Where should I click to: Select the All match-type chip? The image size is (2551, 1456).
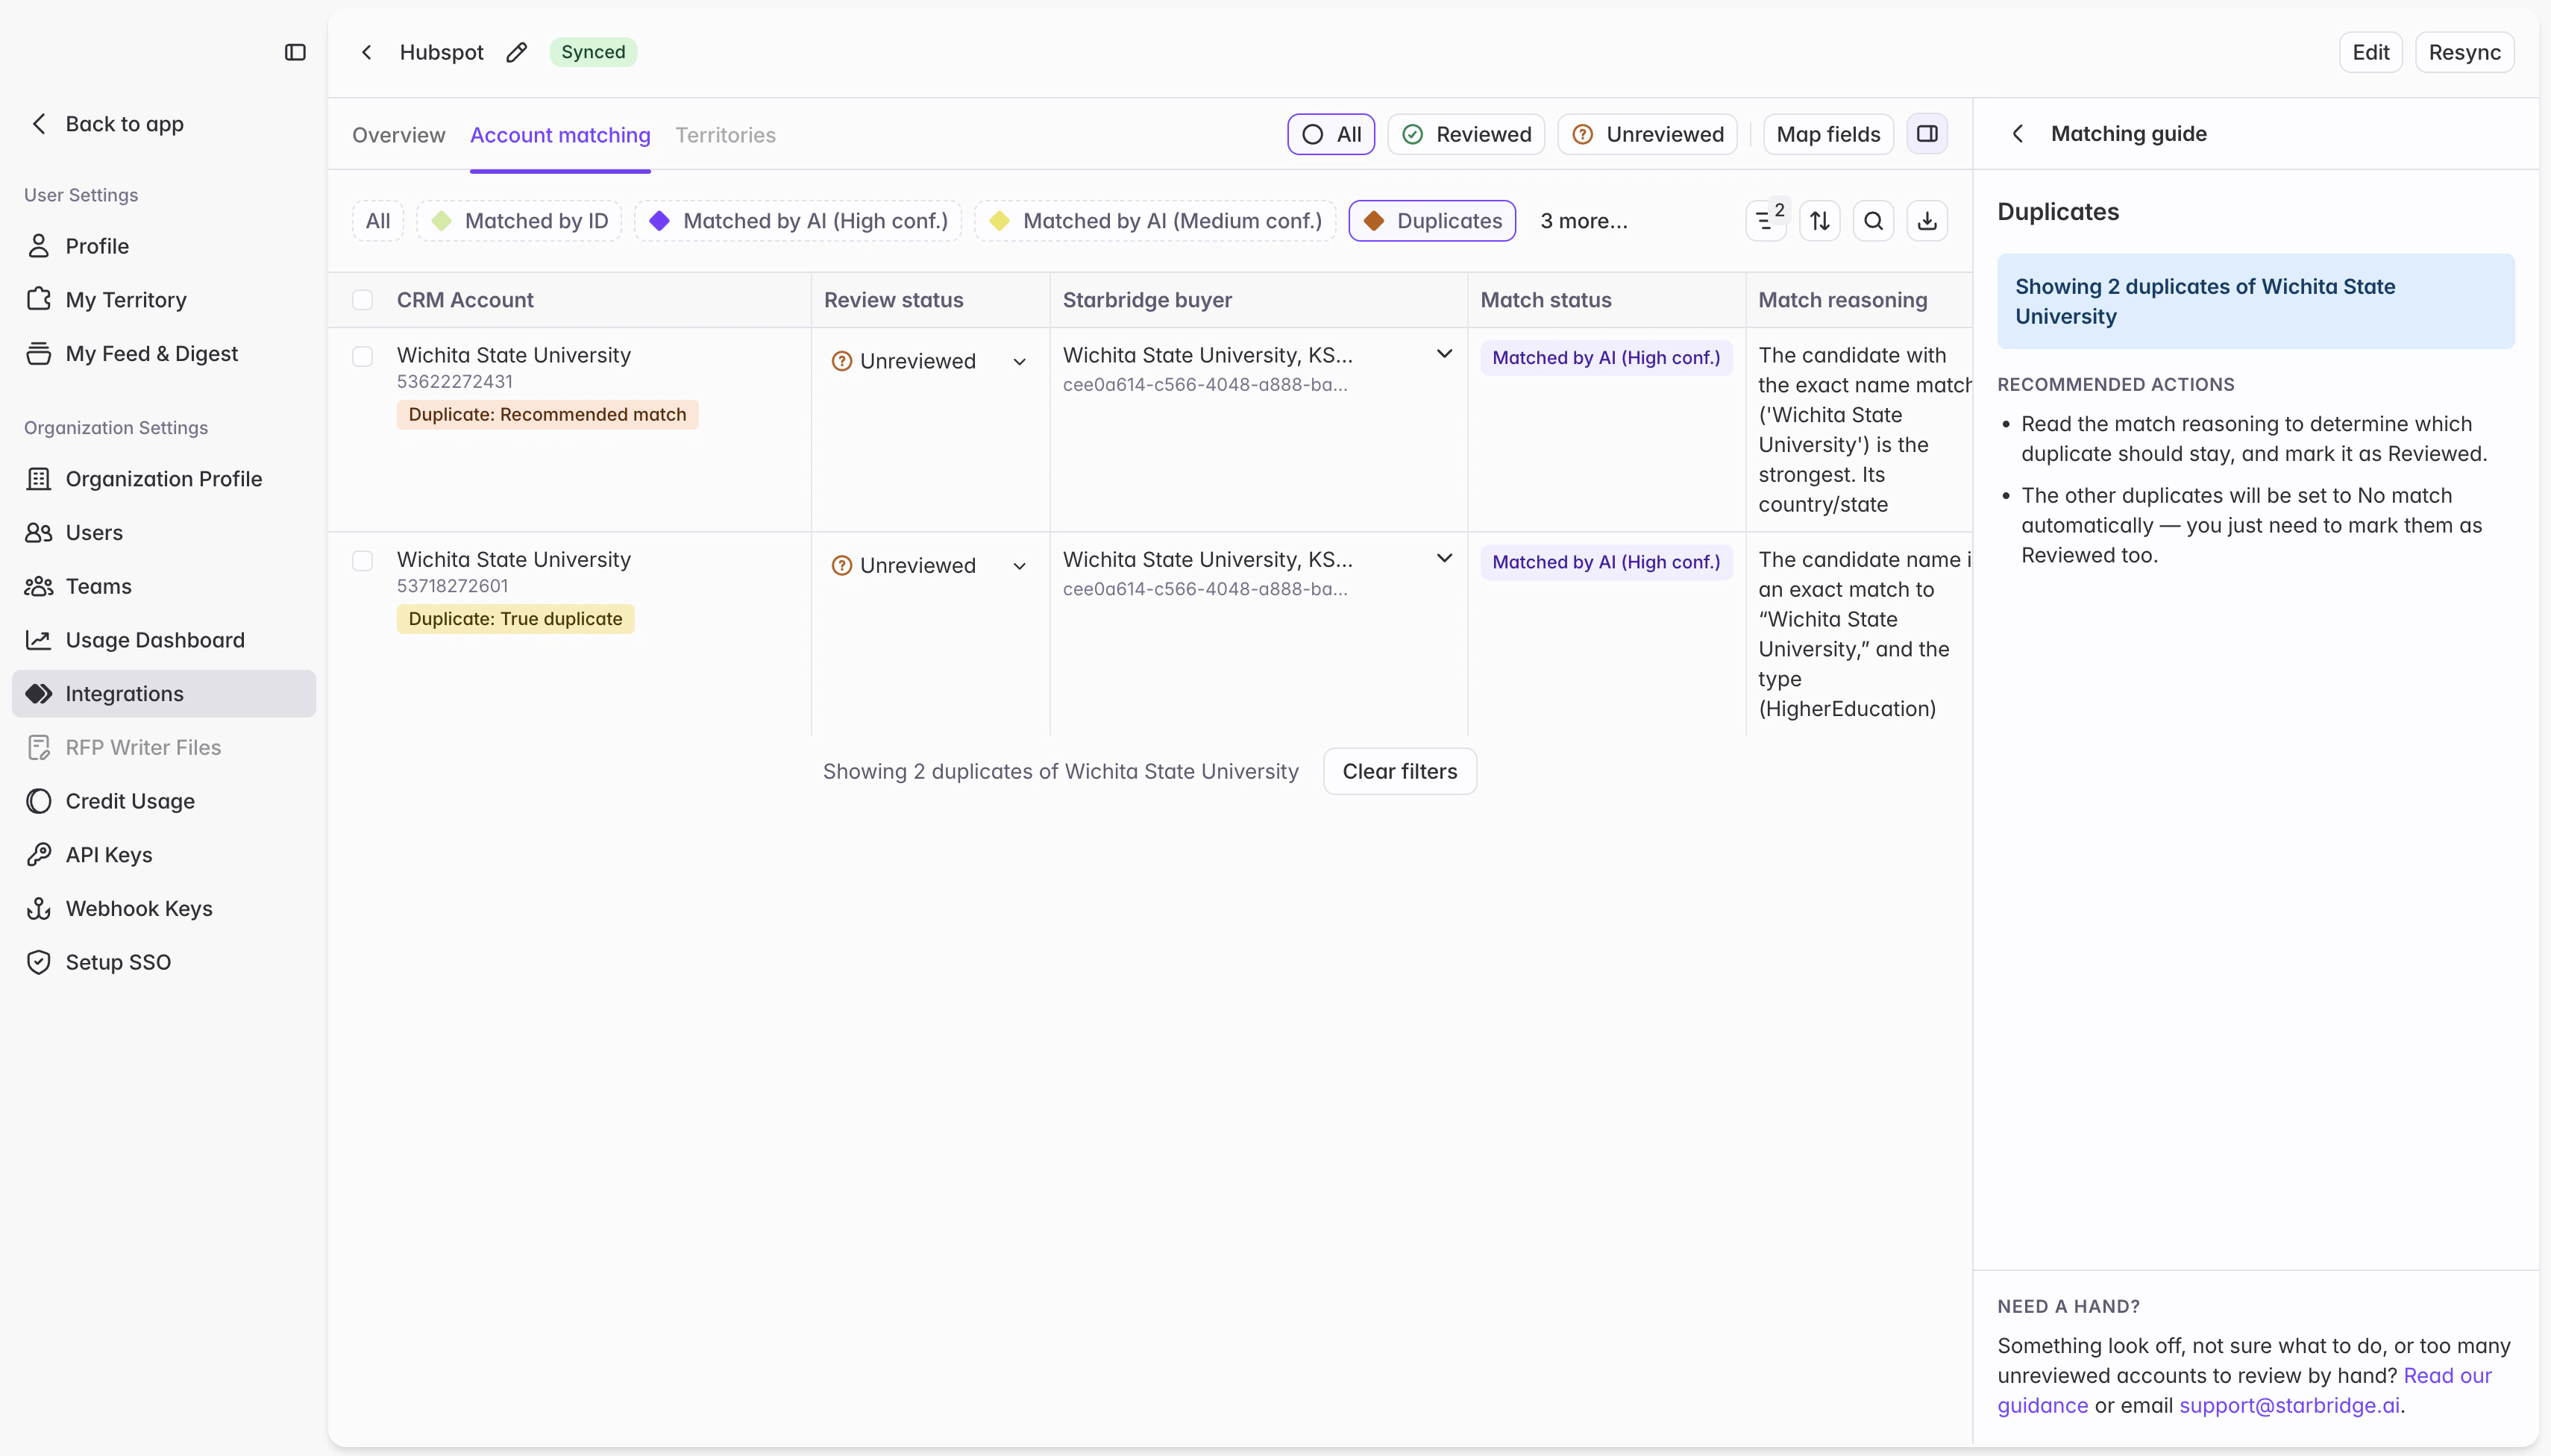(378, 221)
